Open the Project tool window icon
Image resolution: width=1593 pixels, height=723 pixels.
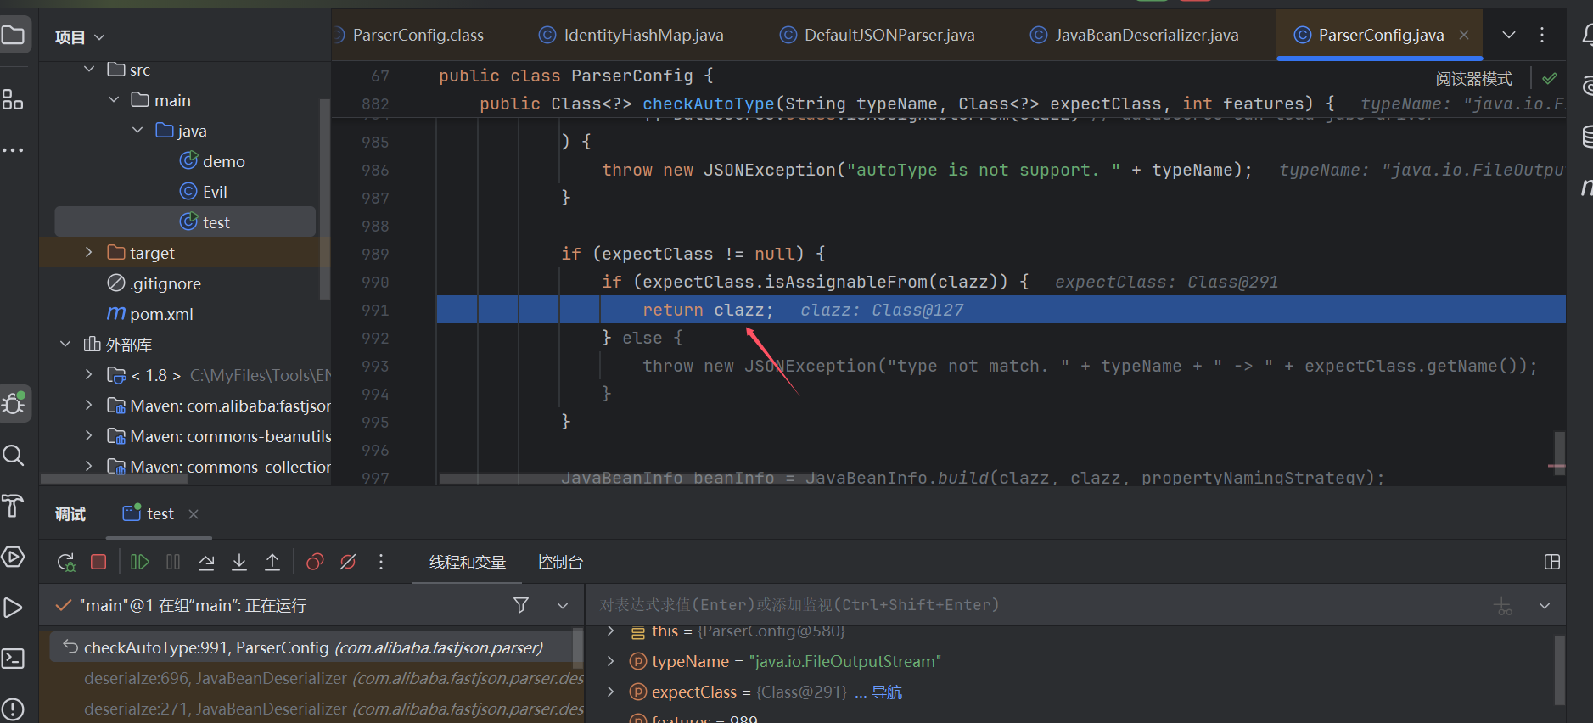[13, 35]
